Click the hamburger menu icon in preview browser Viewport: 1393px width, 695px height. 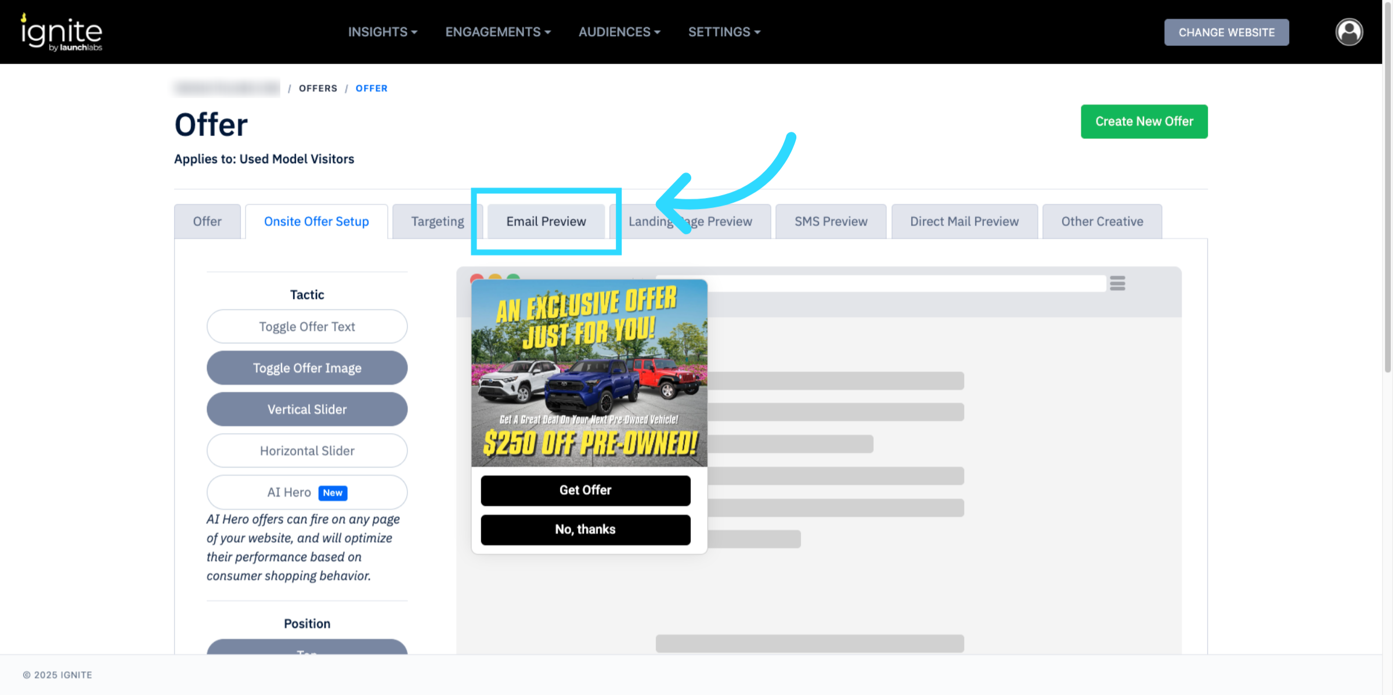(1117, 283)
